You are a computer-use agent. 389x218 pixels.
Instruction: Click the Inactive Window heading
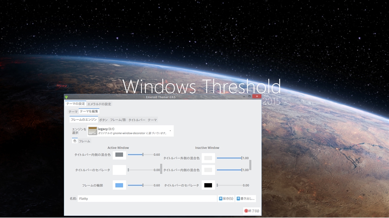click(x=207, y=148)
